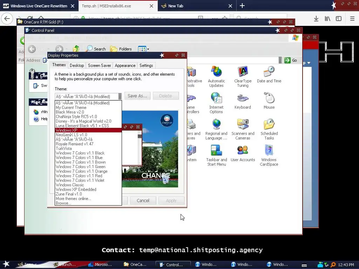Open Firefox library icon
359x269 pixels.
click(x=327, y=19)
